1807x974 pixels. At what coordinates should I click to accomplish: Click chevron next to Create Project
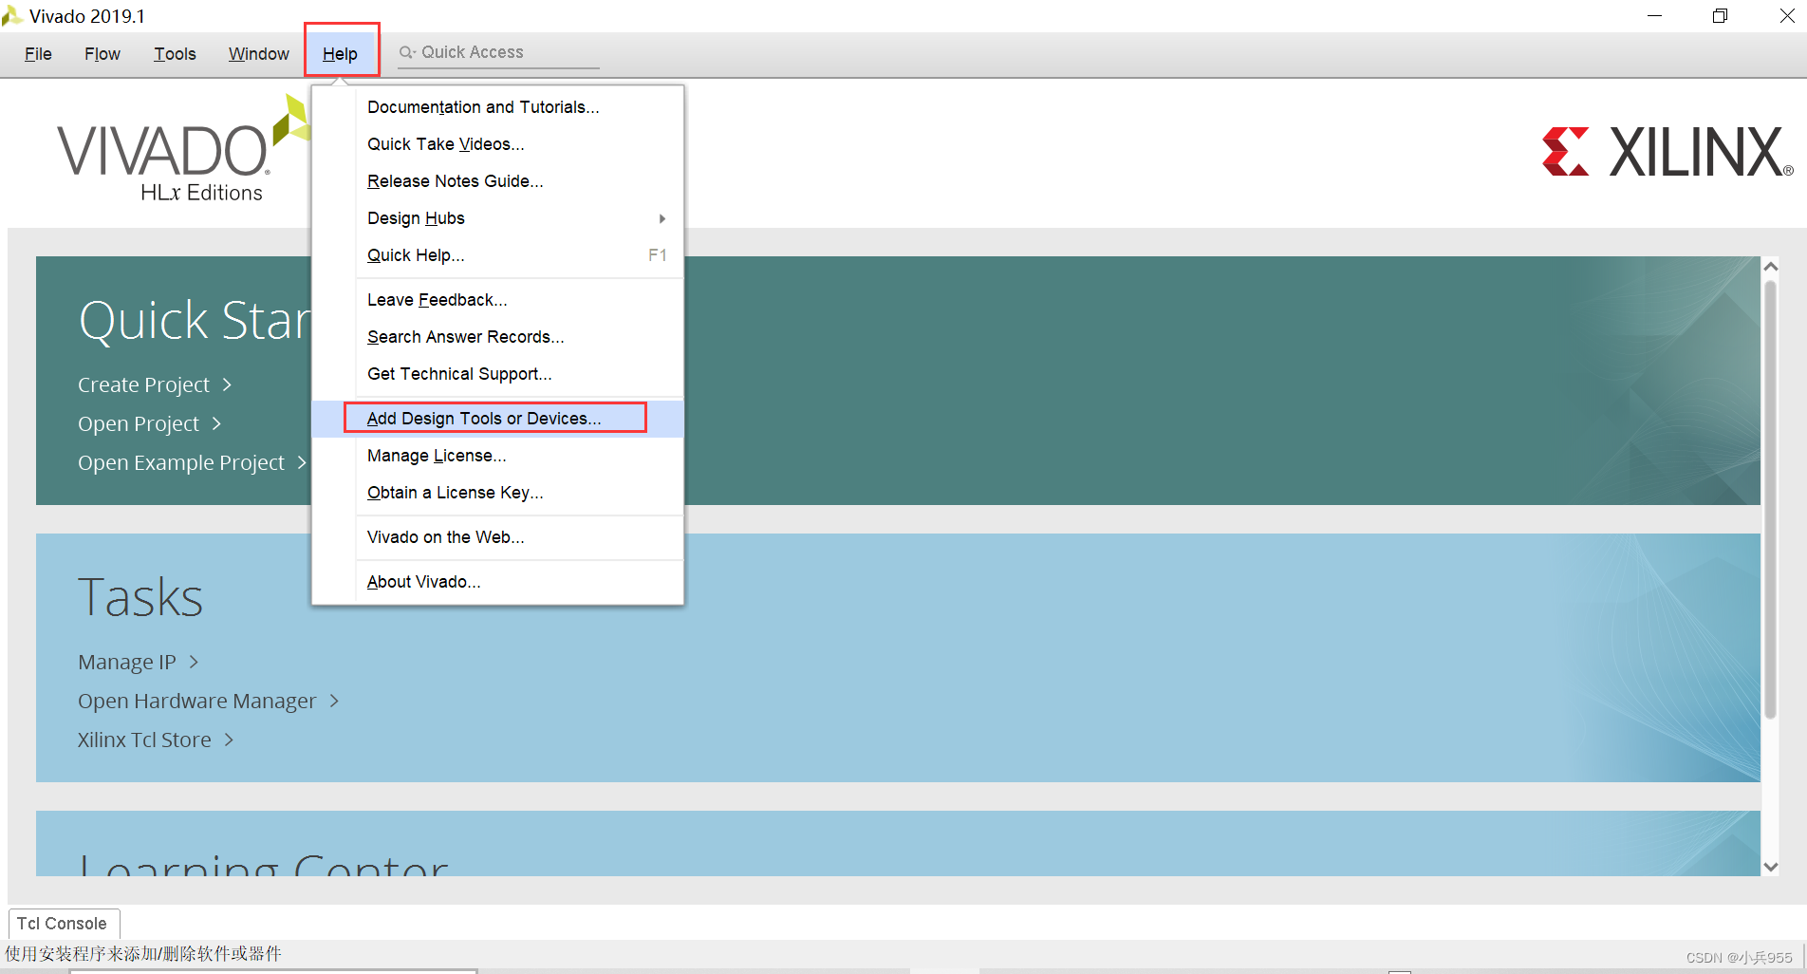[x=227, y=384]
